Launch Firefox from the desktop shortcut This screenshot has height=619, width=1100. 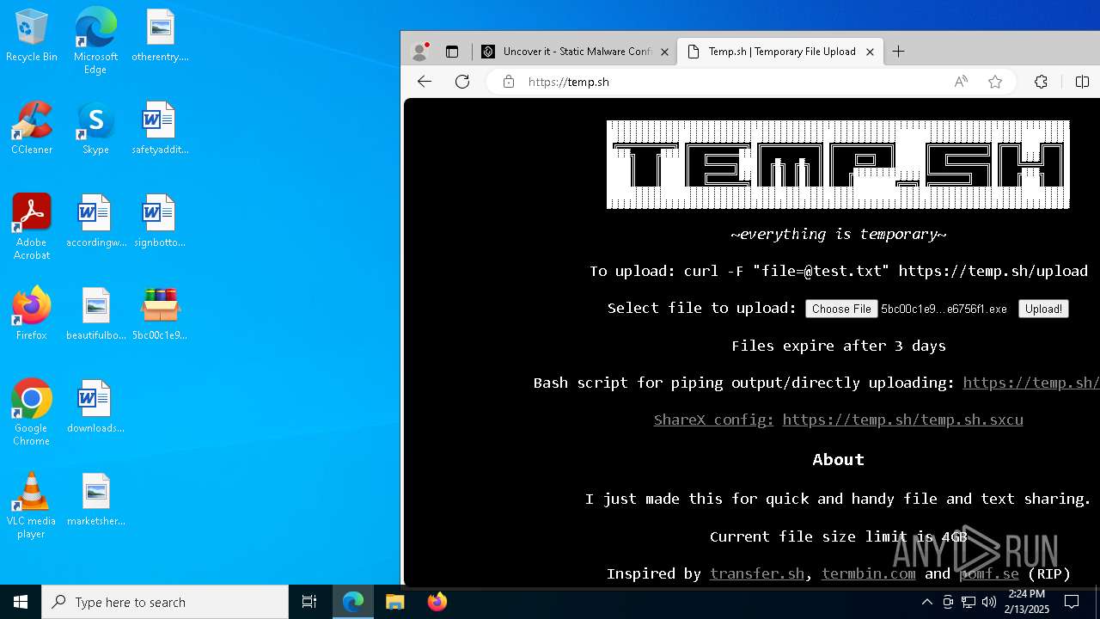31,315
